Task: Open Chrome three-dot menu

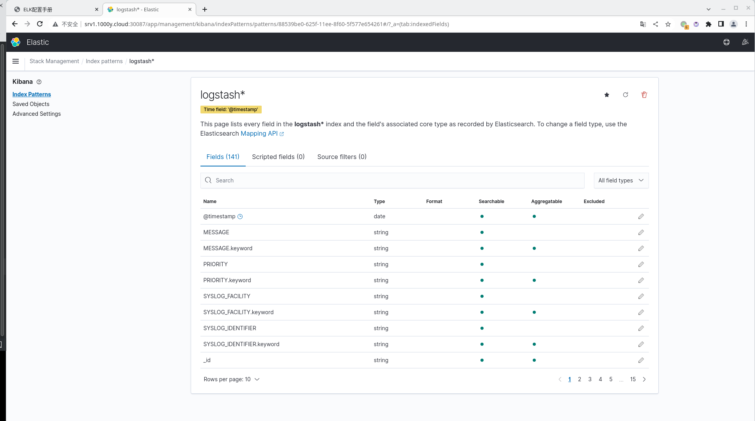Action: [746, 24]
